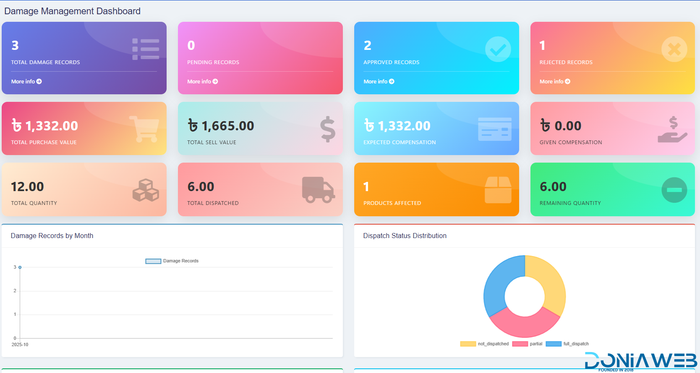
Task: Click the checkmark icon on Approved Records card
Action: tap(498, 49)
